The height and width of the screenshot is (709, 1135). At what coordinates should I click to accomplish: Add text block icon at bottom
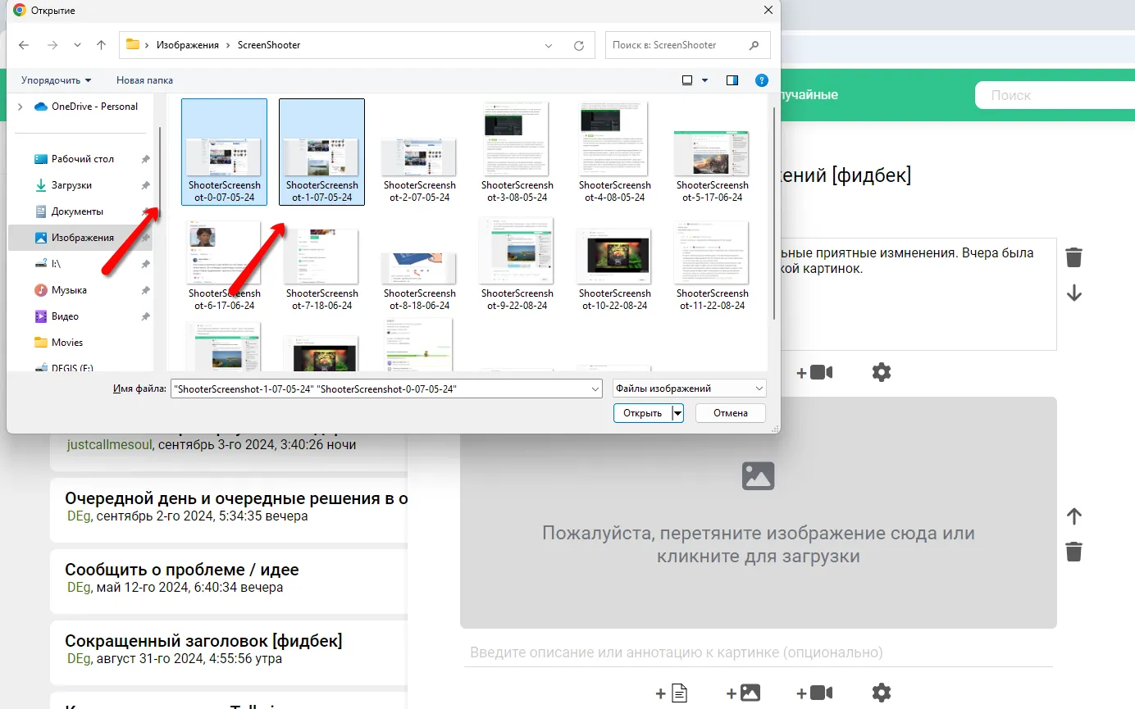point(671,693)
